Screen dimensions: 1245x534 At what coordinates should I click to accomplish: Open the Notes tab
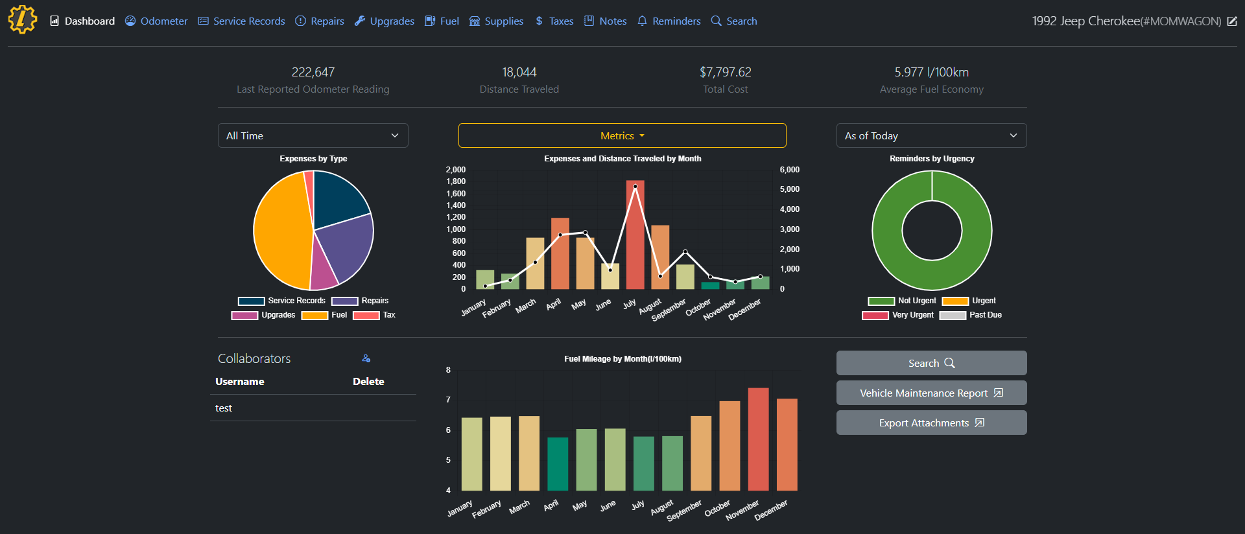pos(605,21)
